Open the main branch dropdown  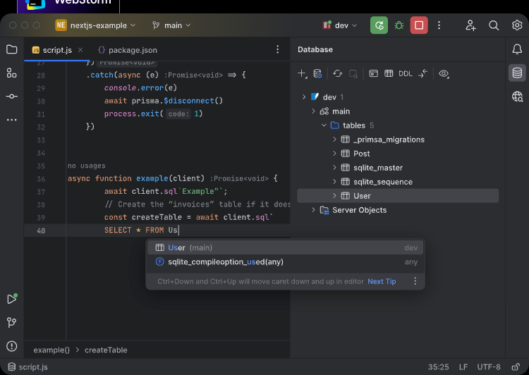pos(171,25)
